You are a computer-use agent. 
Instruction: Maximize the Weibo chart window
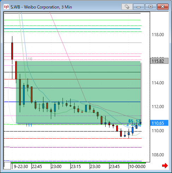tap(150, 7)
